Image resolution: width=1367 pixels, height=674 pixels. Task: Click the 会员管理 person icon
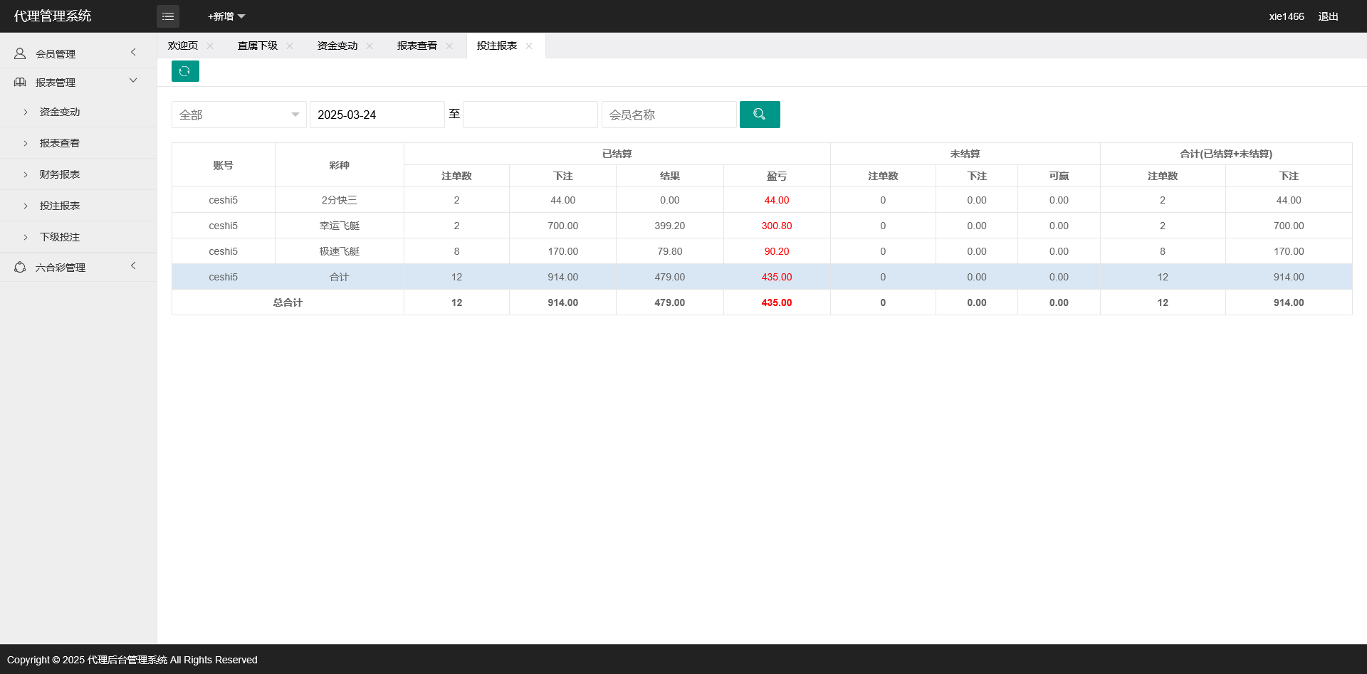coord(19,53)
